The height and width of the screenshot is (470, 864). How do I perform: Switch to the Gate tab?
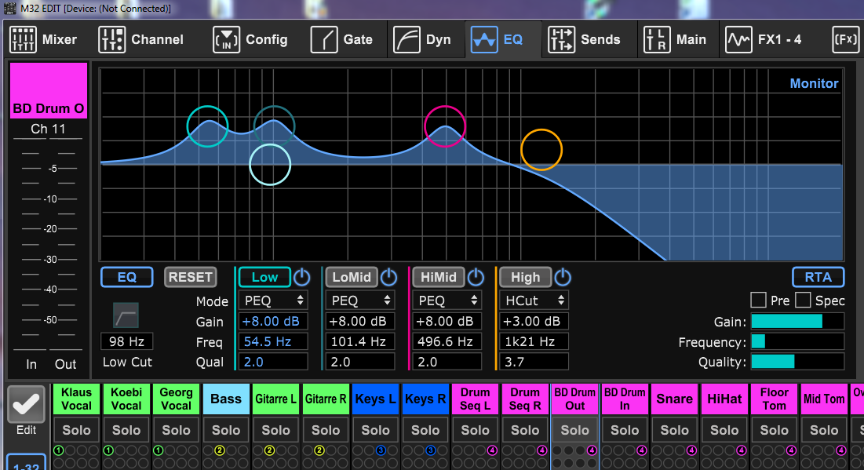(341, 40)
